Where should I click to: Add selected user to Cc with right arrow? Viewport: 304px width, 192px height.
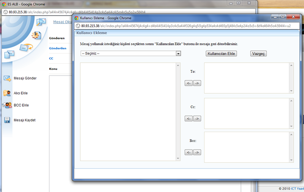pyautogui.click(x=197, y=118)
